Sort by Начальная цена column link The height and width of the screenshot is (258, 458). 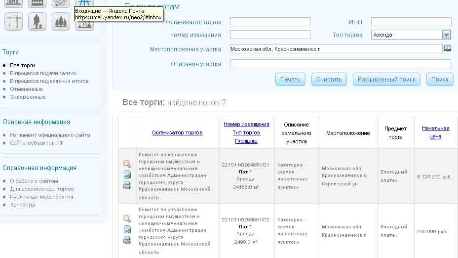pos(435,132)
